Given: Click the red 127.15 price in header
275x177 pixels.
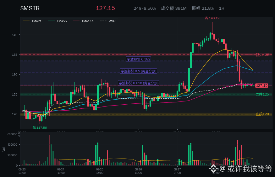Looking at the screenshot, I should pos(105,8).
